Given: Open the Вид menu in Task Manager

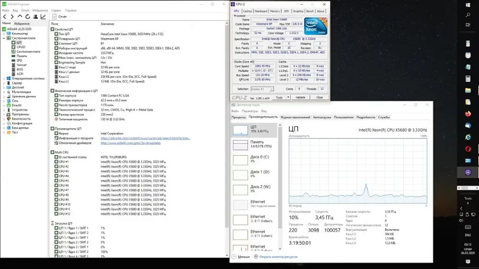Looking at the screenshot, I should click(263, 111).
